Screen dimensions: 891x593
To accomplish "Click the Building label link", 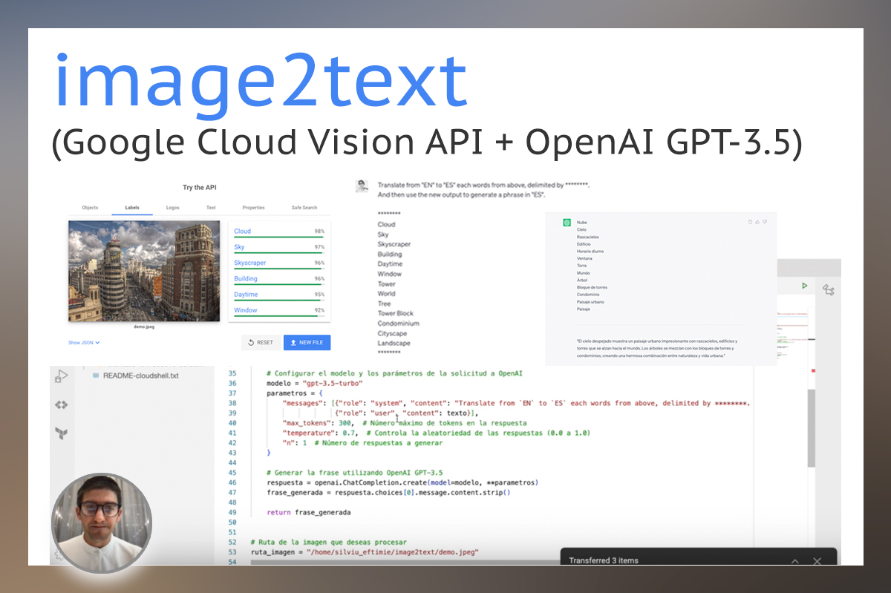I will pos(246,279).
